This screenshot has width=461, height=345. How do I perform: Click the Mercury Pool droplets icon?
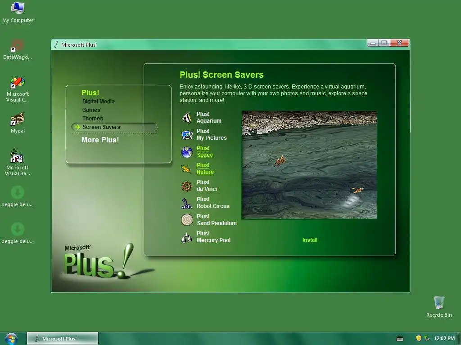187,237
